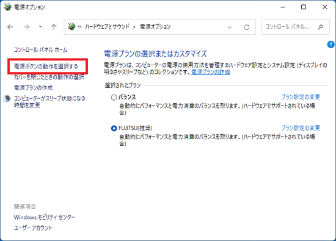336x241 pixels.
Task: Click the 電源オプション breadcrumb segment
Action: [x=155, y=27]
